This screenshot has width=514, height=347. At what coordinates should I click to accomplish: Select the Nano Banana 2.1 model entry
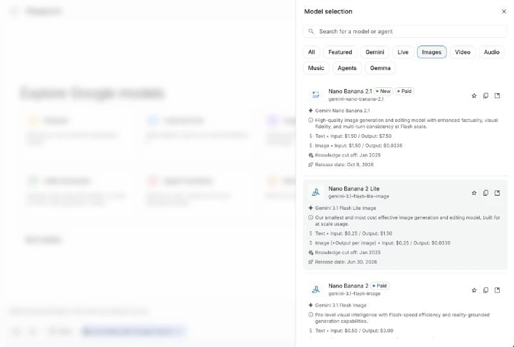click(x=405, y=128)
